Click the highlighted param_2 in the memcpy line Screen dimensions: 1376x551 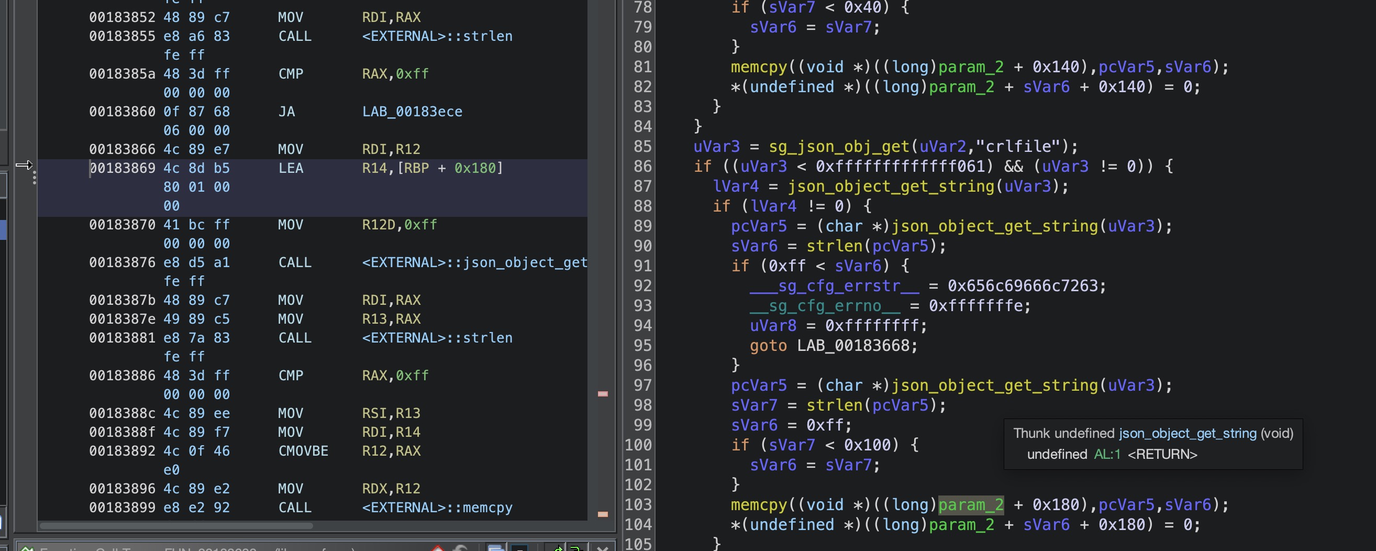pyautogui.click(x=971, y=505)
